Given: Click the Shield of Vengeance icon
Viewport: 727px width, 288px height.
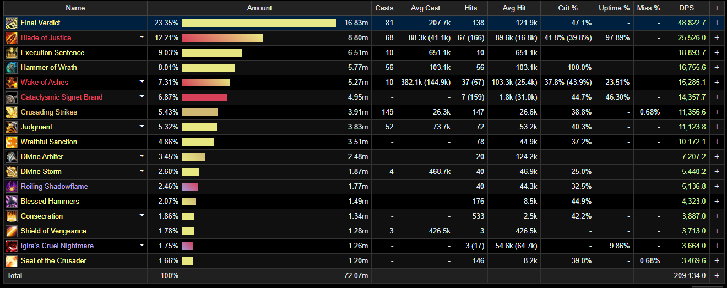Looking at the screenshot, I should pos(12,231).
